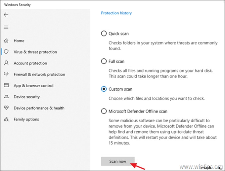Click the Device security laptop icon
The image size is (225, 171).
point(6,97)
